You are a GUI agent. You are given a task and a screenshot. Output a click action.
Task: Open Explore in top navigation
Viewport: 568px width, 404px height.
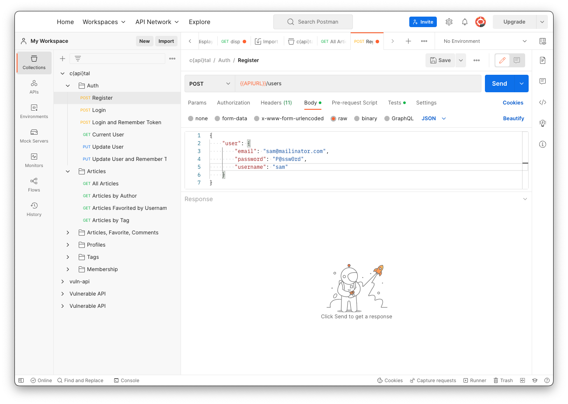pos(199,22)
